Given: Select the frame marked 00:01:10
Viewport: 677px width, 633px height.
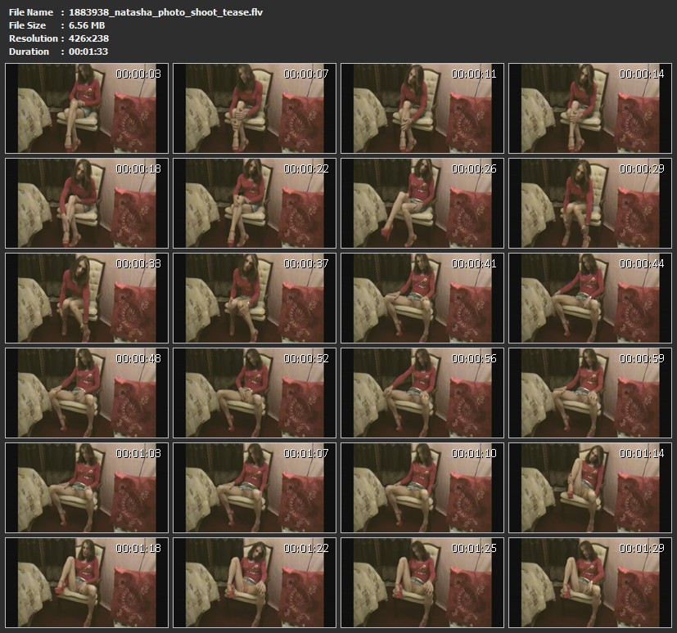Looking at the screenshot, I should click(422, 487).
